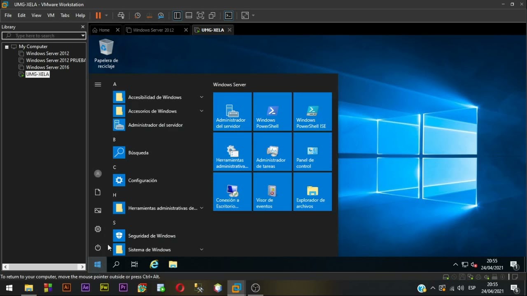
Task: Select Windows Server 2016 in library
Action: coord(47,67)
